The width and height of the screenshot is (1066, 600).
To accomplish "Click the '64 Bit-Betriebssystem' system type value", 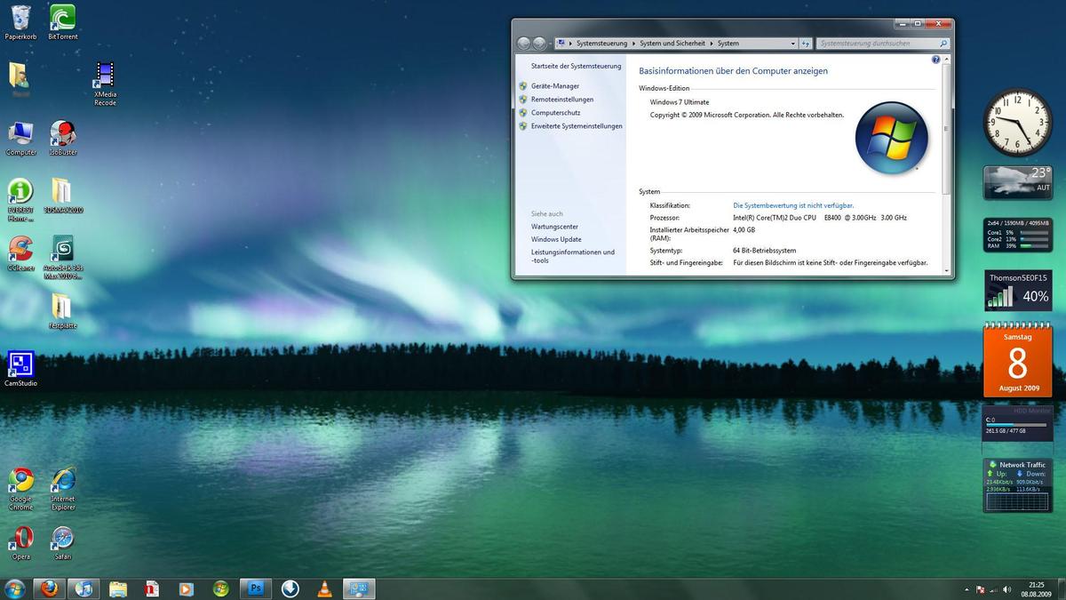I will click(764, 251).
